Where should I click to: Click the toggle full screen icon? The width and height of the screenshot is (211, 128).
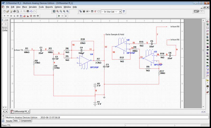coord(54,12)
